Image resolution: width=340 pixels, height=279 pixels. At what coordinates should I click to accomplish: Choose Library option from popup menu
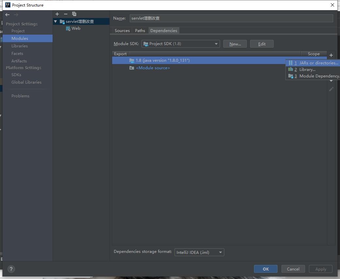click(307, 70)
